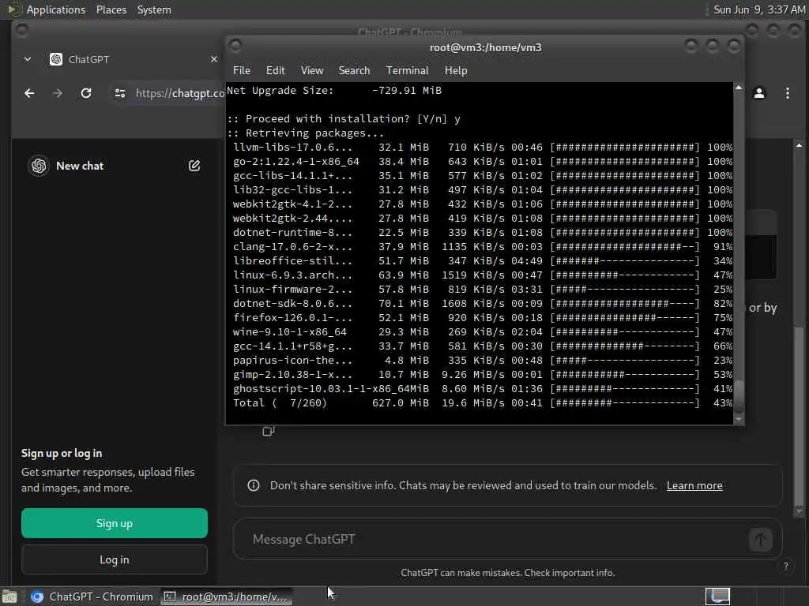Open the terminal File menu

(242, 70)
